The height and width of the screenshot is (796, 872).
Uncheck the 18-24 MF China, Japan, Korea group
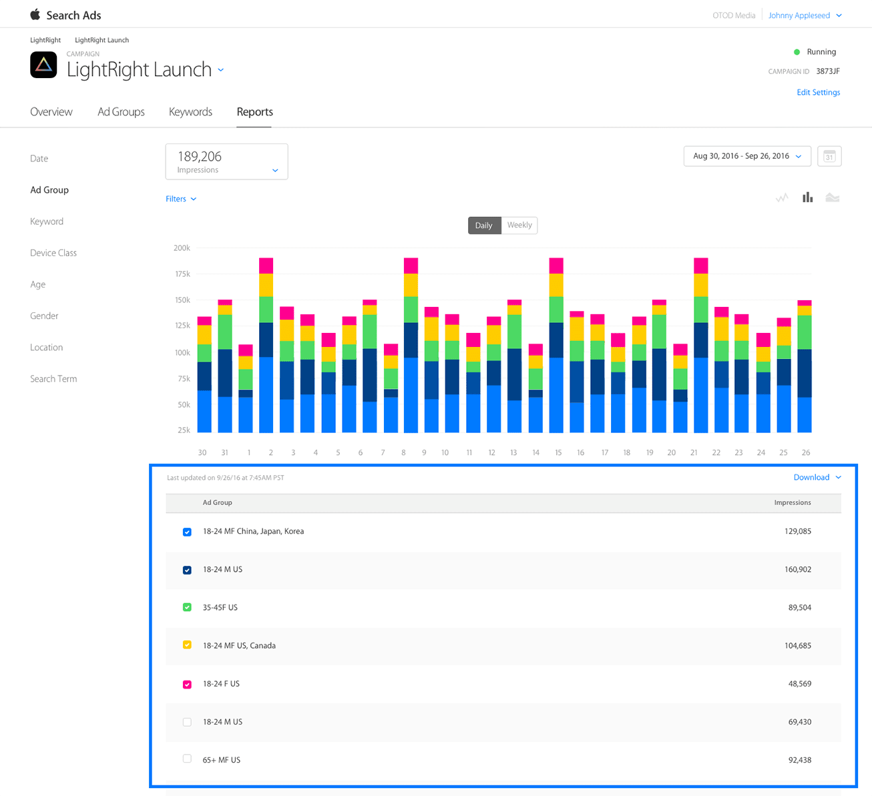tap(187, 532)
